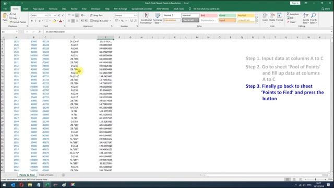334x188 pixels.
Task: Open the File tab
Action: (x=5, y=9)
